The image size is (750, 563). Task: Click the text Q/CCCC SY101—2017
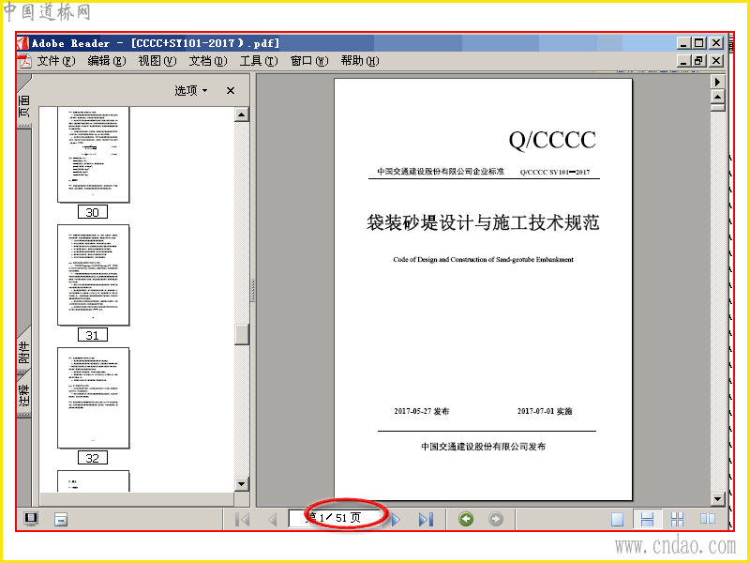pos(555,172)
